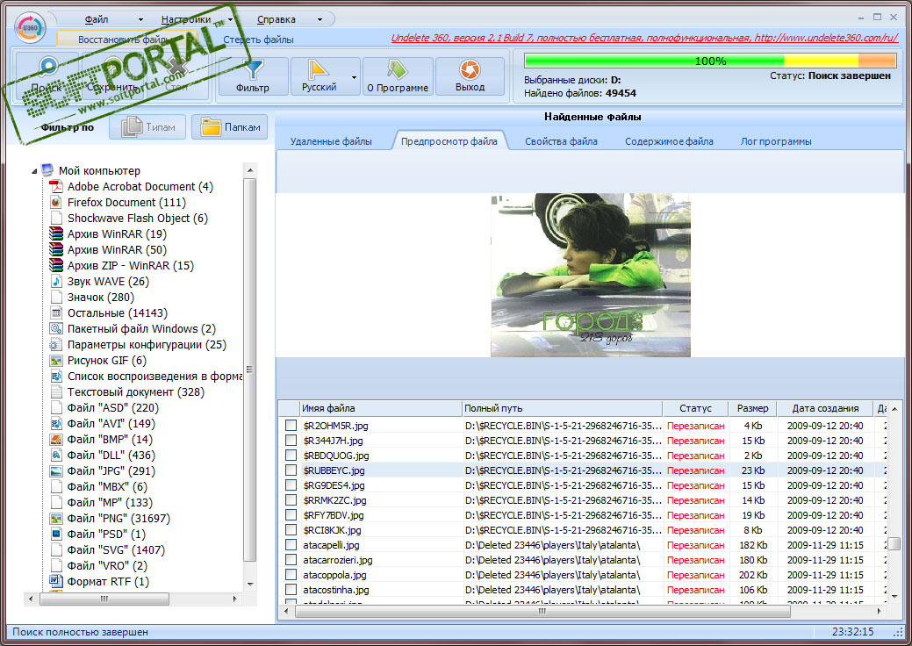912x646 pixels.
Task: Open the Файл menu dropdown arrow
Action: (x=140, y=20)
